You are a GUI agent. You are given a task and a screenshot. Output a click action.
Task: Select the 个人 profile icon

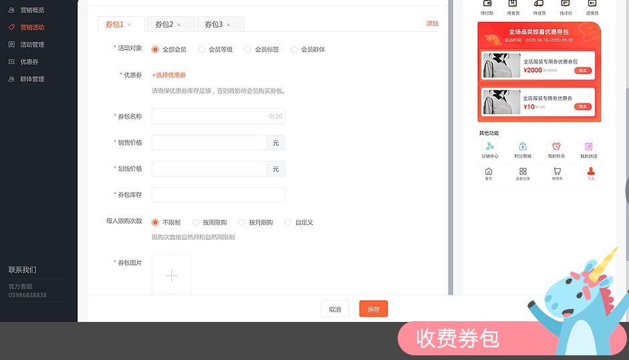(x=590, y=172)
